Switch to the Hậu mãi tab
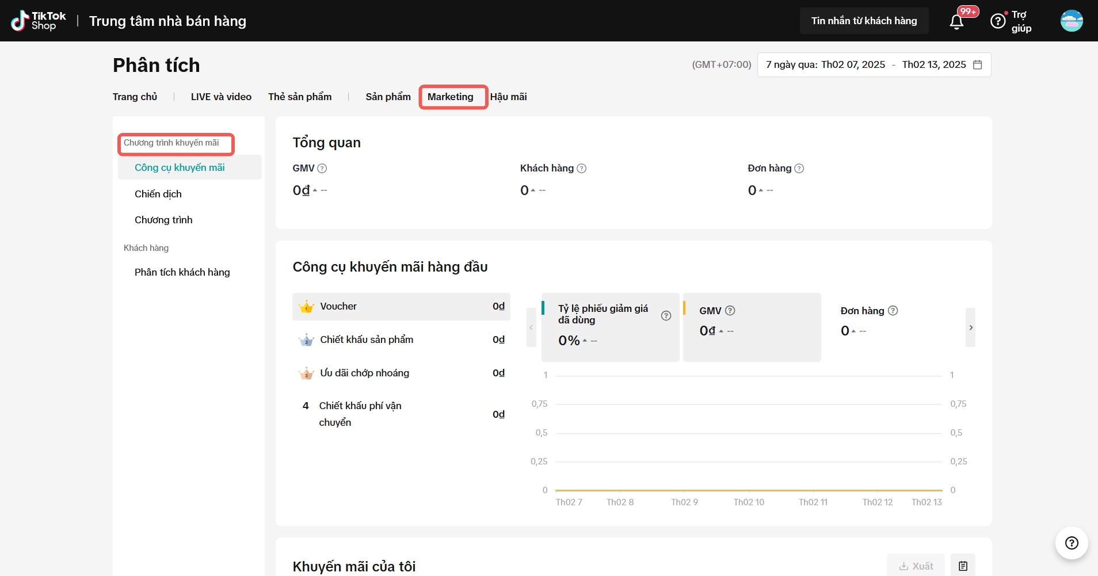 (x=508, y=97)
